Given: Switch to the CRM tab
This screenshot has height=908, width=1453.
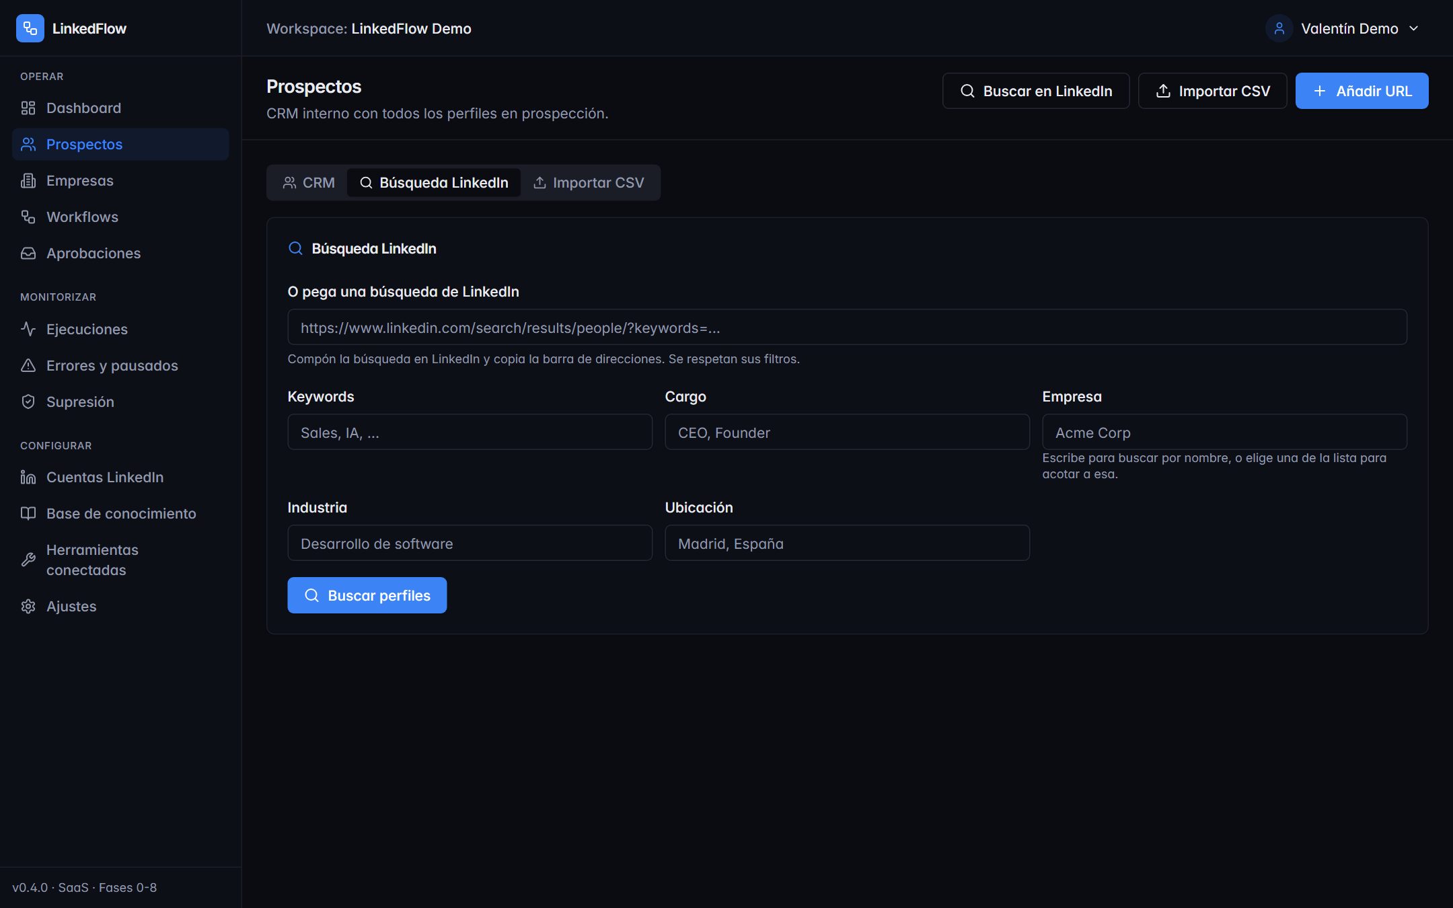Looking at the screenshot, I should tap(309, 183).
